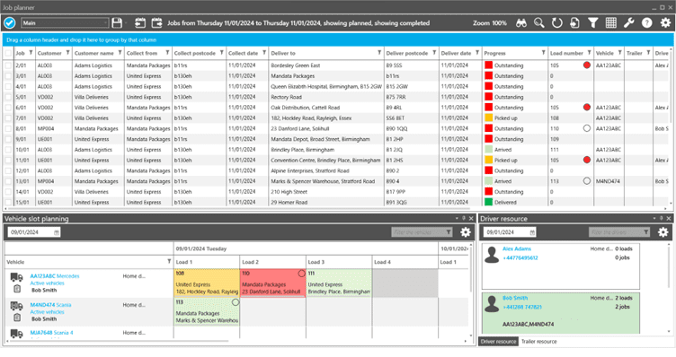Tick checkbox for job 14/01

(8, 192)
